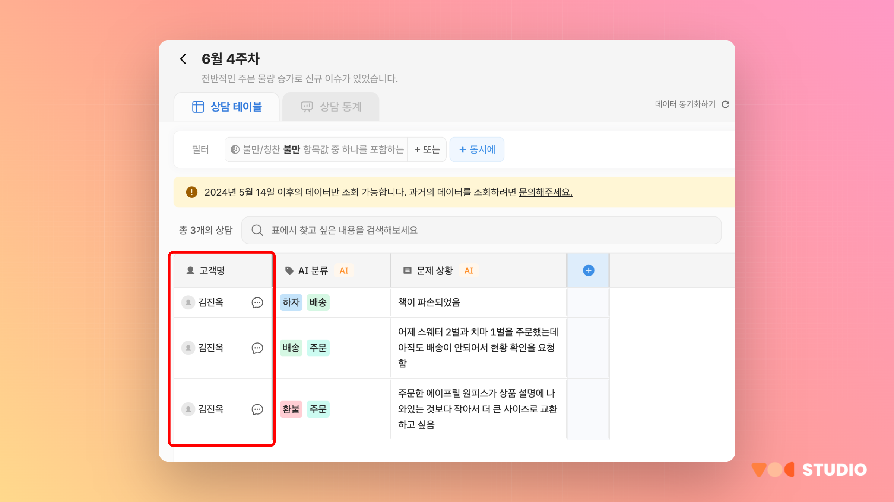Click the 6월 4주차 page title
The width and height of the screenshot is (894, 502).
click(230, 59)
